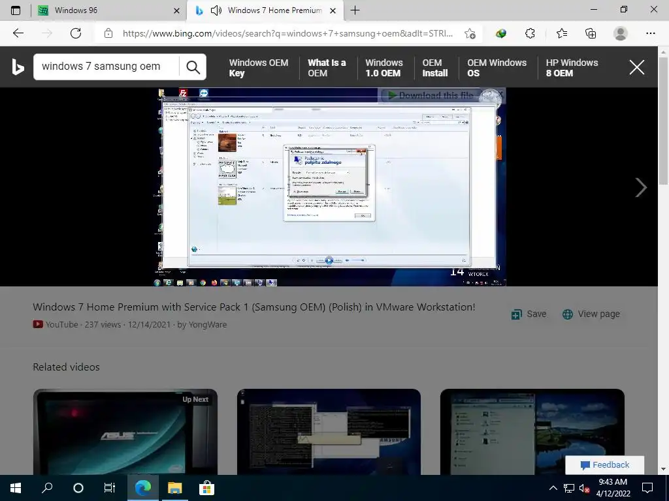669x501 pixels.
Task: Close the Windows 96 tab
Action: pyautogui.click(x=176, y=10)
